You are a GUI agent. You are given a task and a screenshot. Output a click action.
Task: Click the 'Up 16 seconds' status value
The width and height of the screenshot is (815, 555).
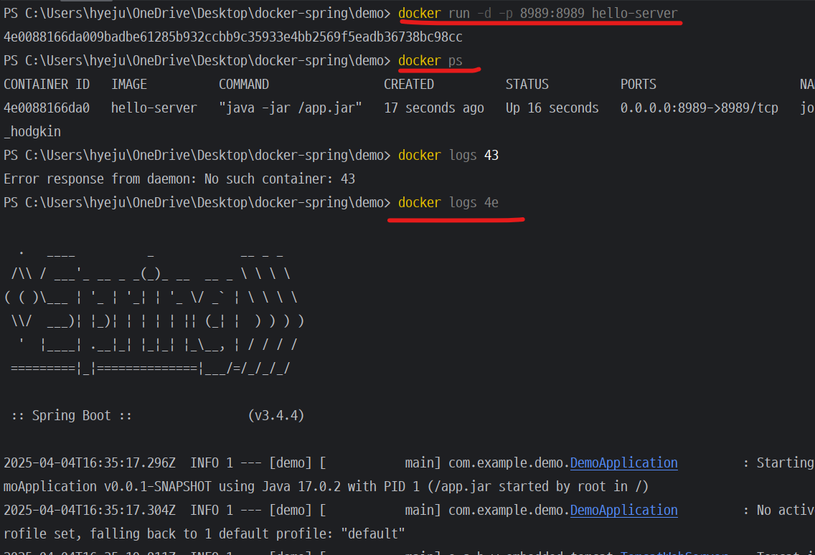(x=552, y=108)
